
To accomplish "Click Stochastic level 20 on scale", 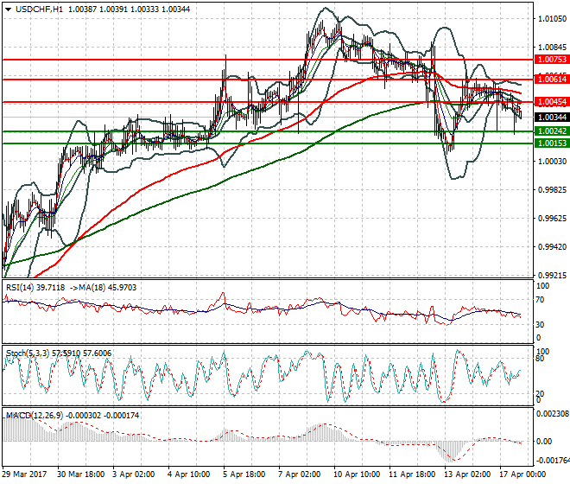I will click(540, 394).
